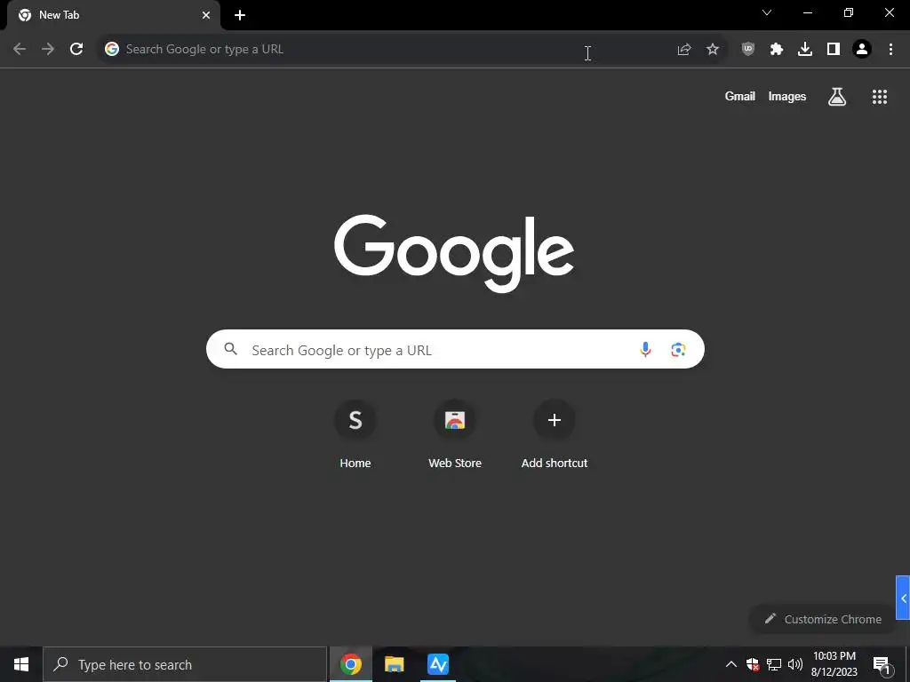Open the blue app icon on taskbar
The height and width of the screenshot is (682, 910).
pos(438,664)
